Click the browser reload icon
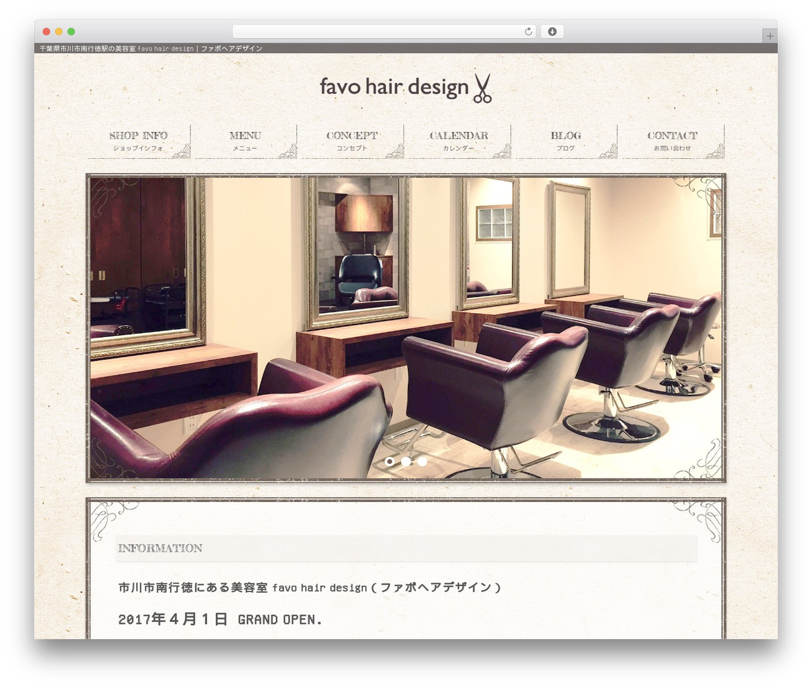This screenshot has height=688, width=812. point(528,32)
